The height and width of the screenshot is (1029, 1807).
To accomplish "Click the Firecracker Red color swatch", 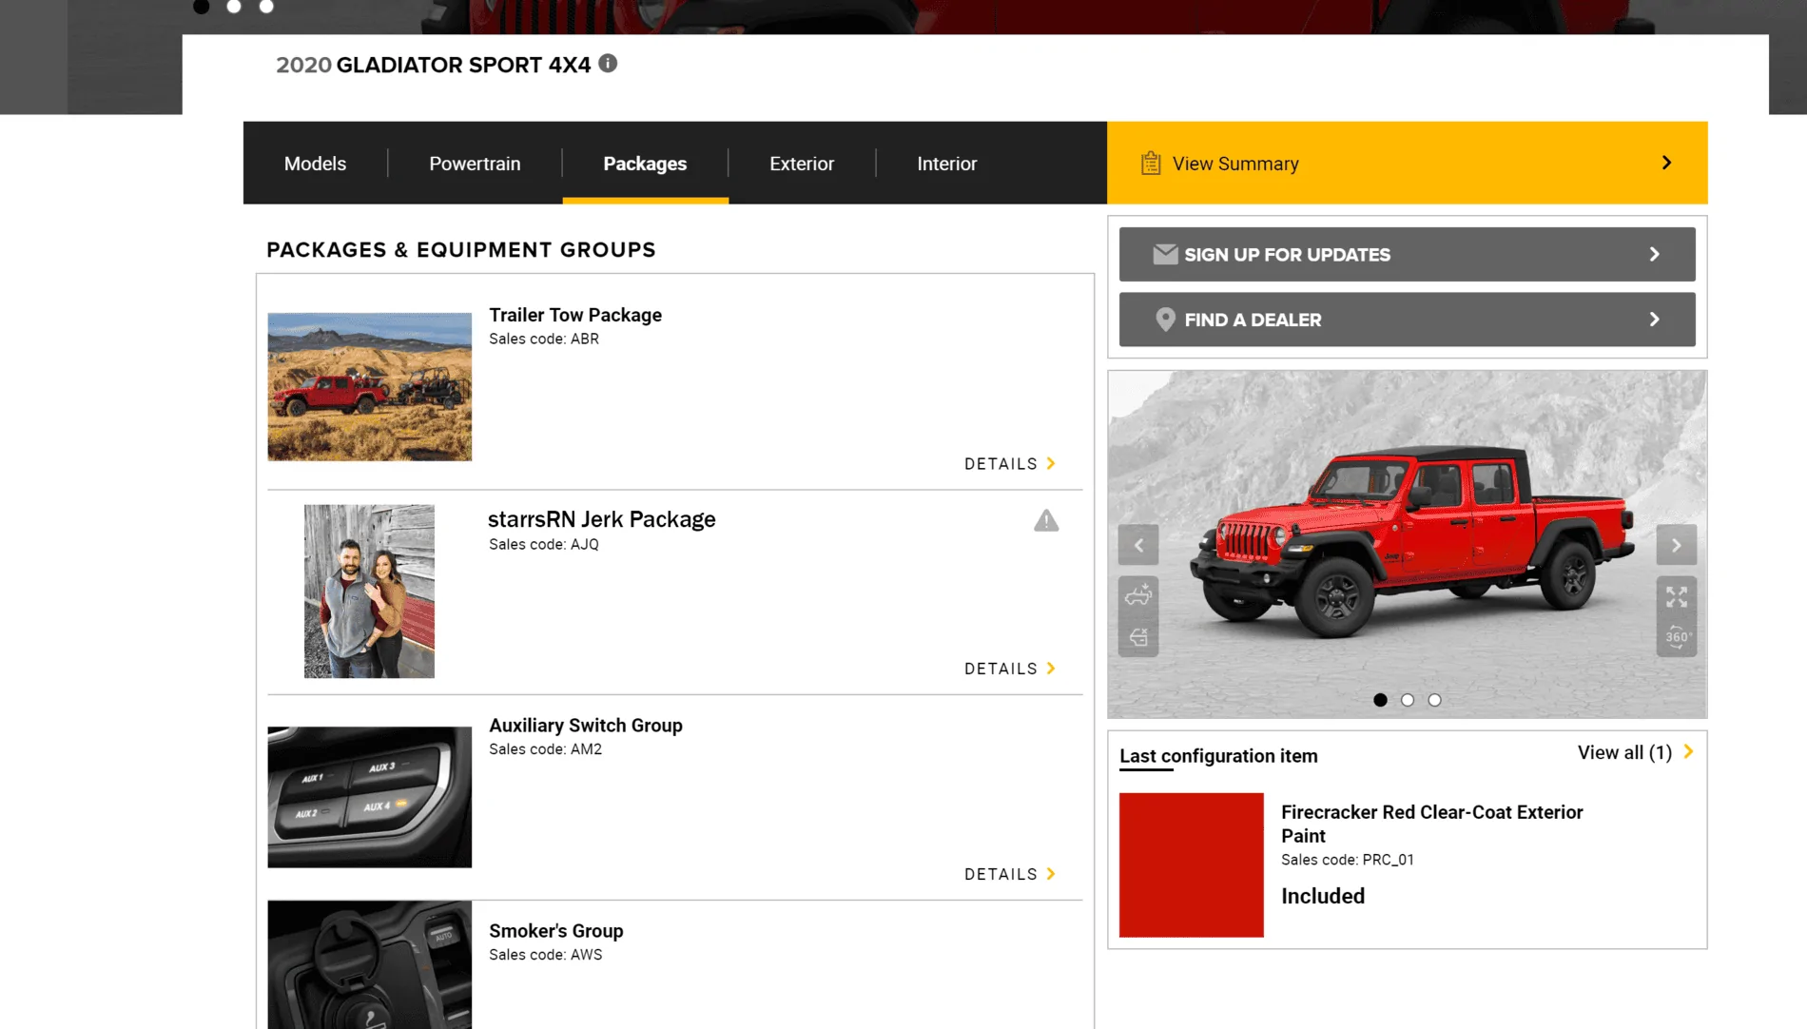I will [1191, 865].
